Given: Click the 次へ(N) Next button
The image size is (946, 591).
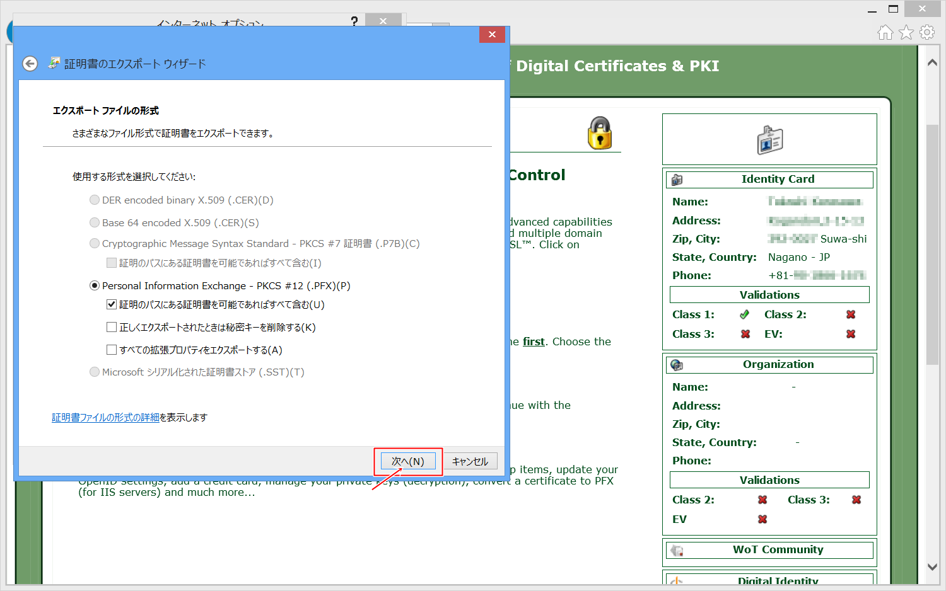Looking at the screenshot, I should (x=408, y=461).
